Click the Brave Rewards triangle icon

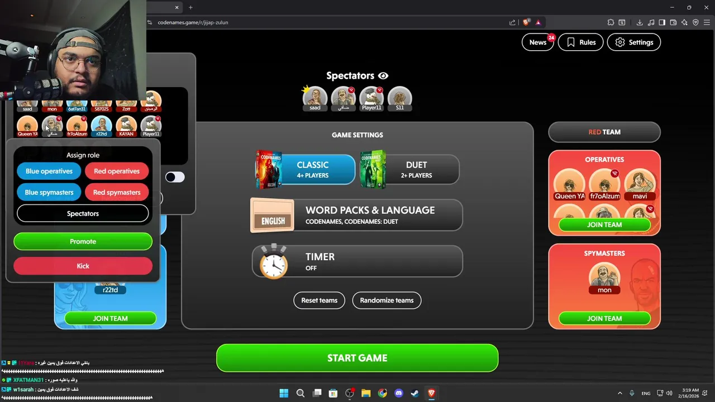(x=538, y=22)
